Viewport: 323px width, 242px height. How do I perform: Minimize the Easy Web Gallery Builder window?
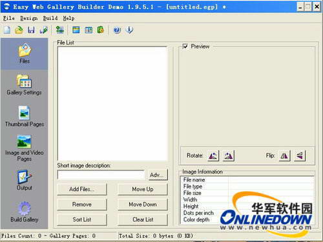tap(300, 6)
